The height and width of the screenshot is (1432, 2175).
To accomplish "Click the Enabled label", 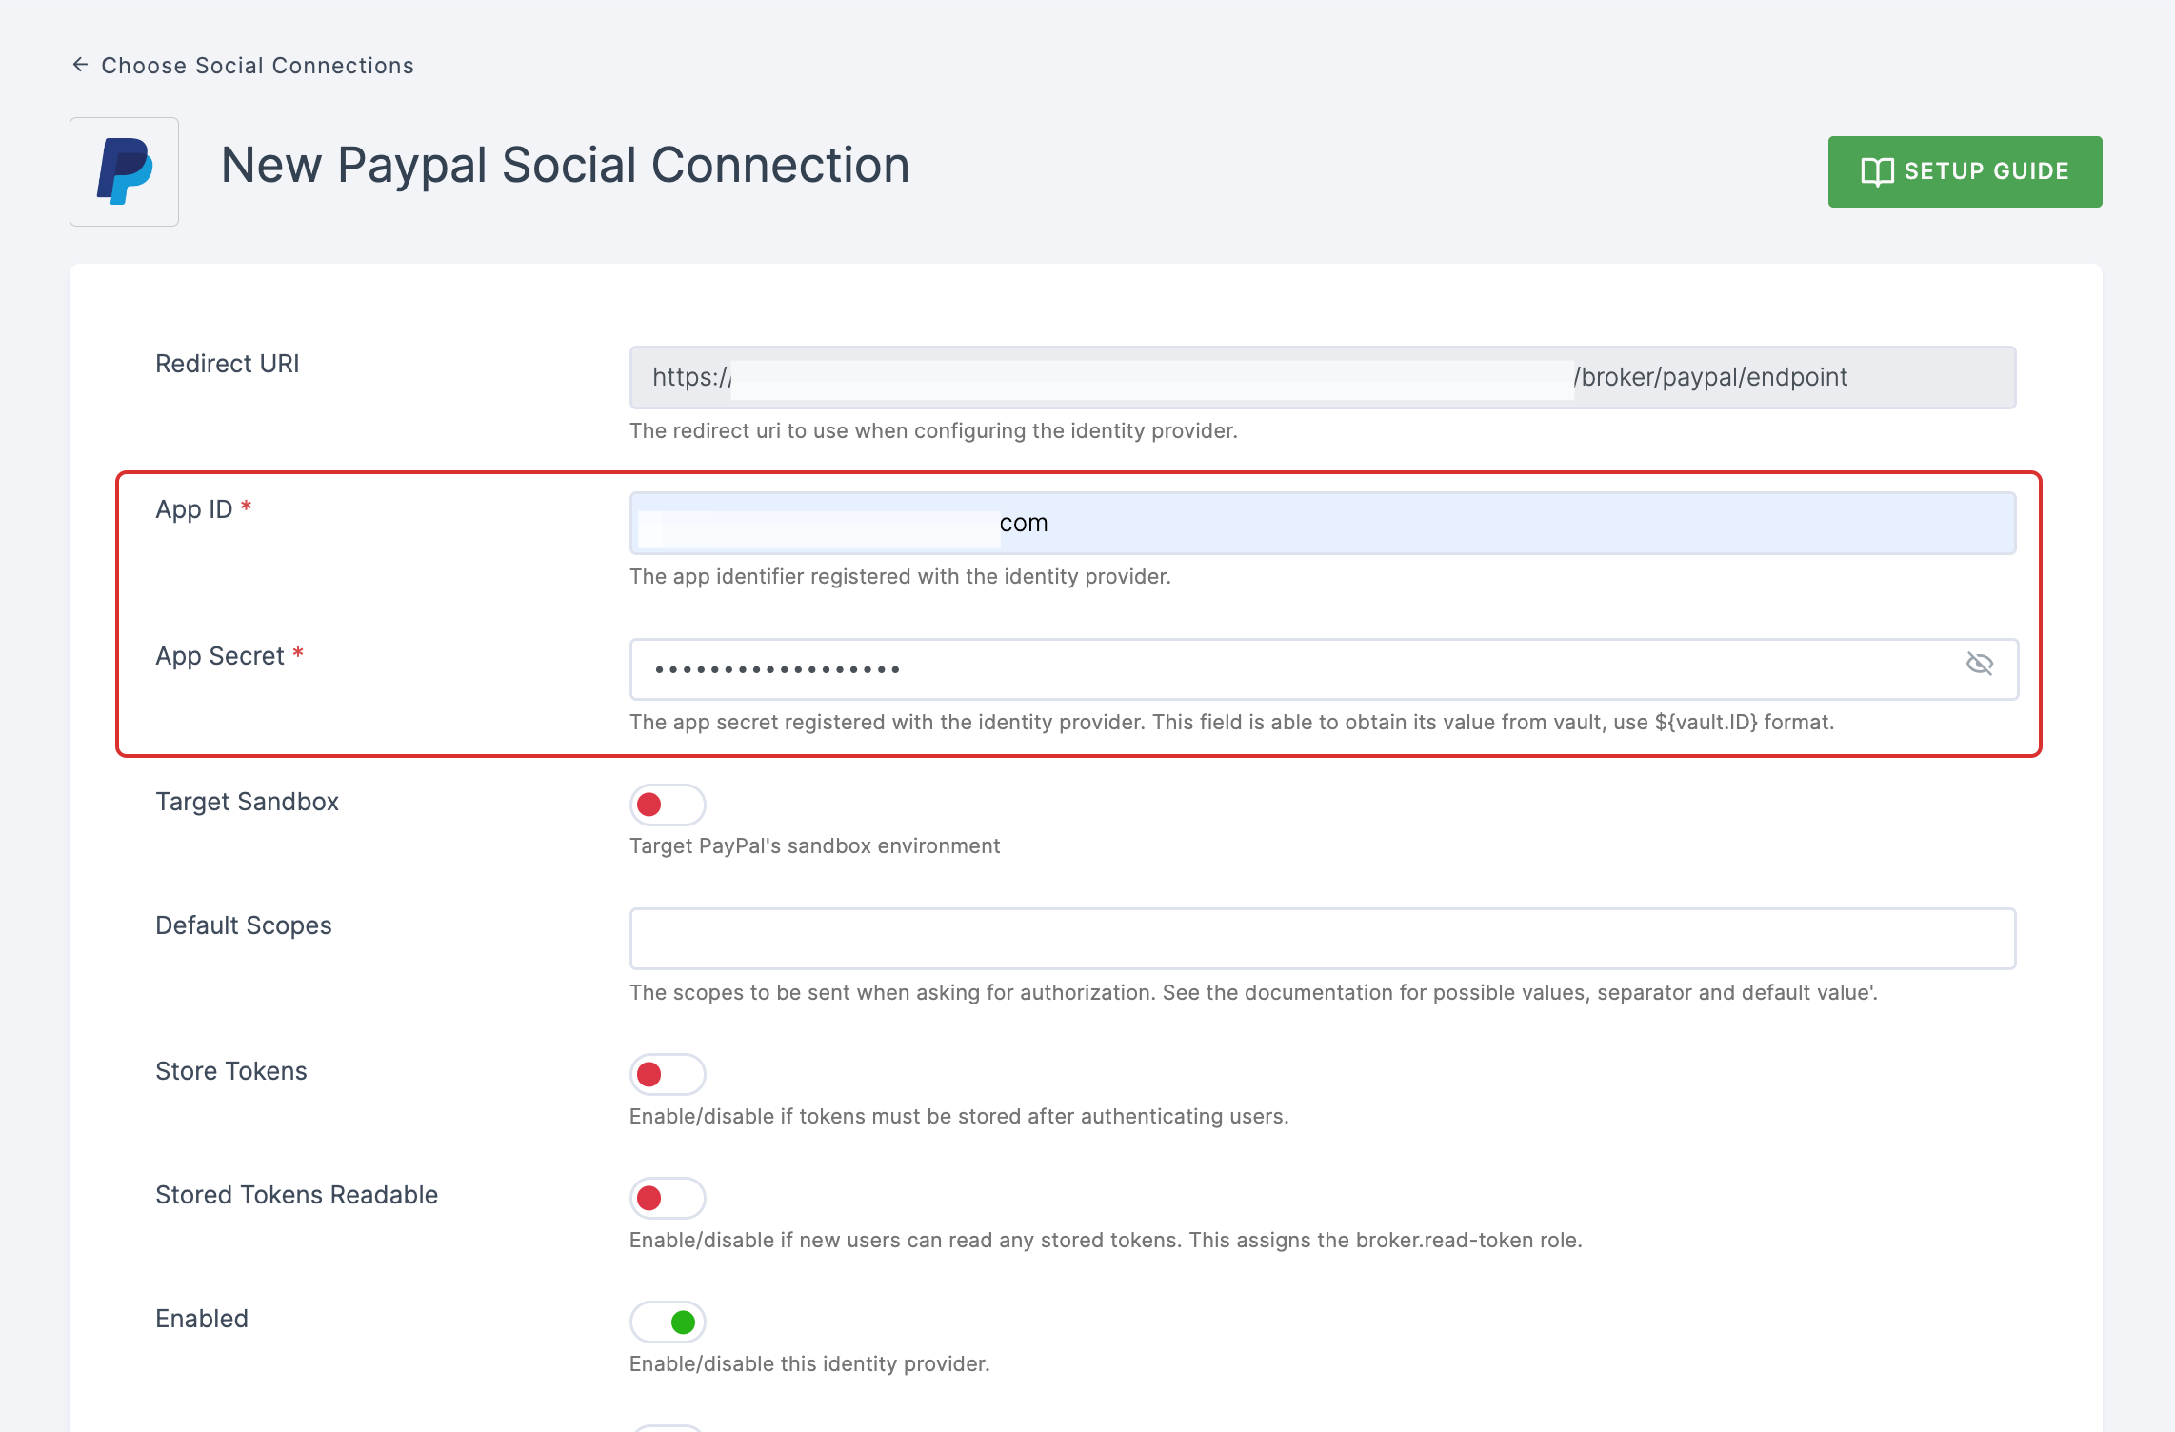I will [x=202, y=1319].
